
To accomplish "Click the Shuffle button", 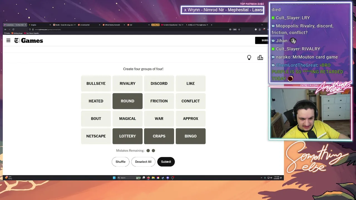I will click(x=120, y=162).
